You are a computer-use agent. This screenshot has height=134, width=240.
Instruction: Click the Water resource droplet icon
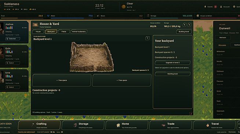48,16
